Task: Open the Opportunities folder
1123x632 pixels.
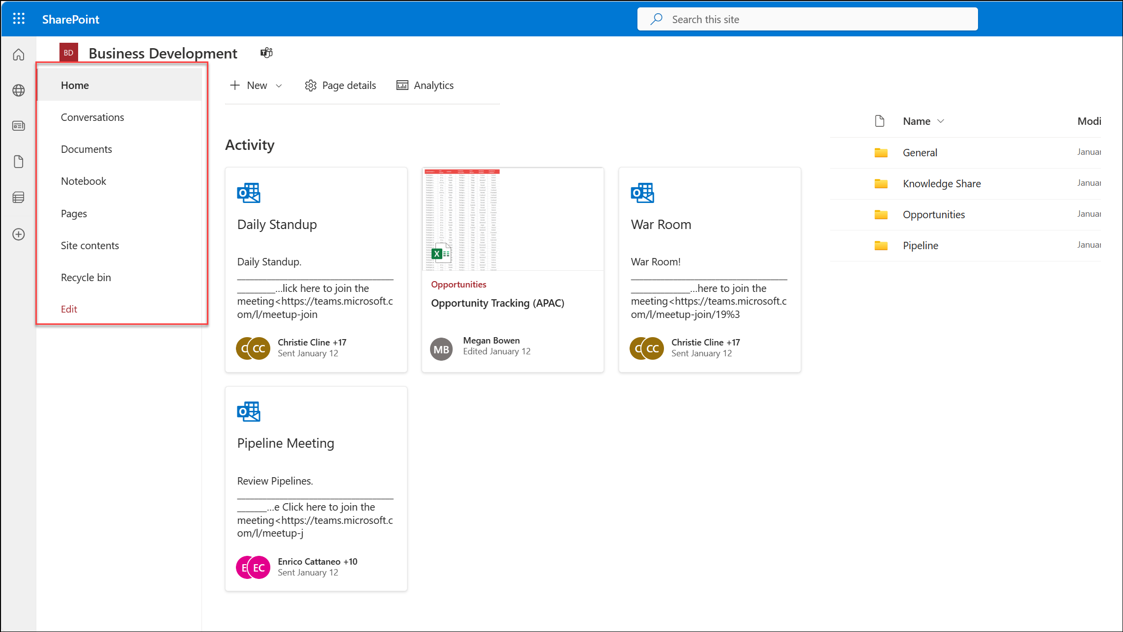Action: (933, 215)
